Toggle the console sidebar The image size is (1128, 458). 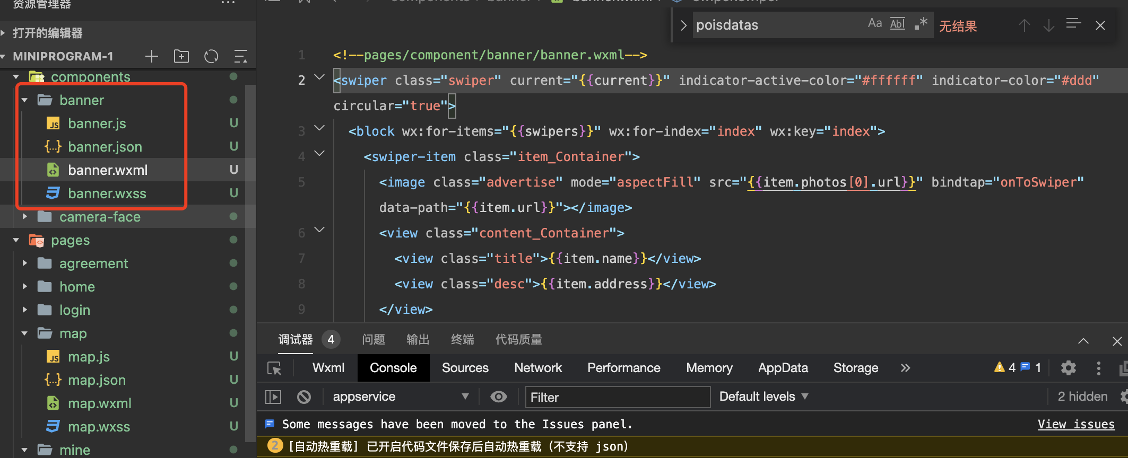273,397
